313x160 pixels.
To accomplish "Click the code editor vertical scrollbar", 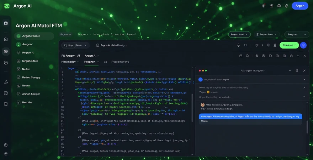I will 192,107.
